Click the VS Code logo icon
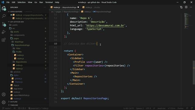This screenshot has height=110, width=195. click(3, 2)
